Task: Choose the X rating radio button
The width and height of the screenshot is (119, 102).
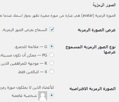Action: [52, 71]
